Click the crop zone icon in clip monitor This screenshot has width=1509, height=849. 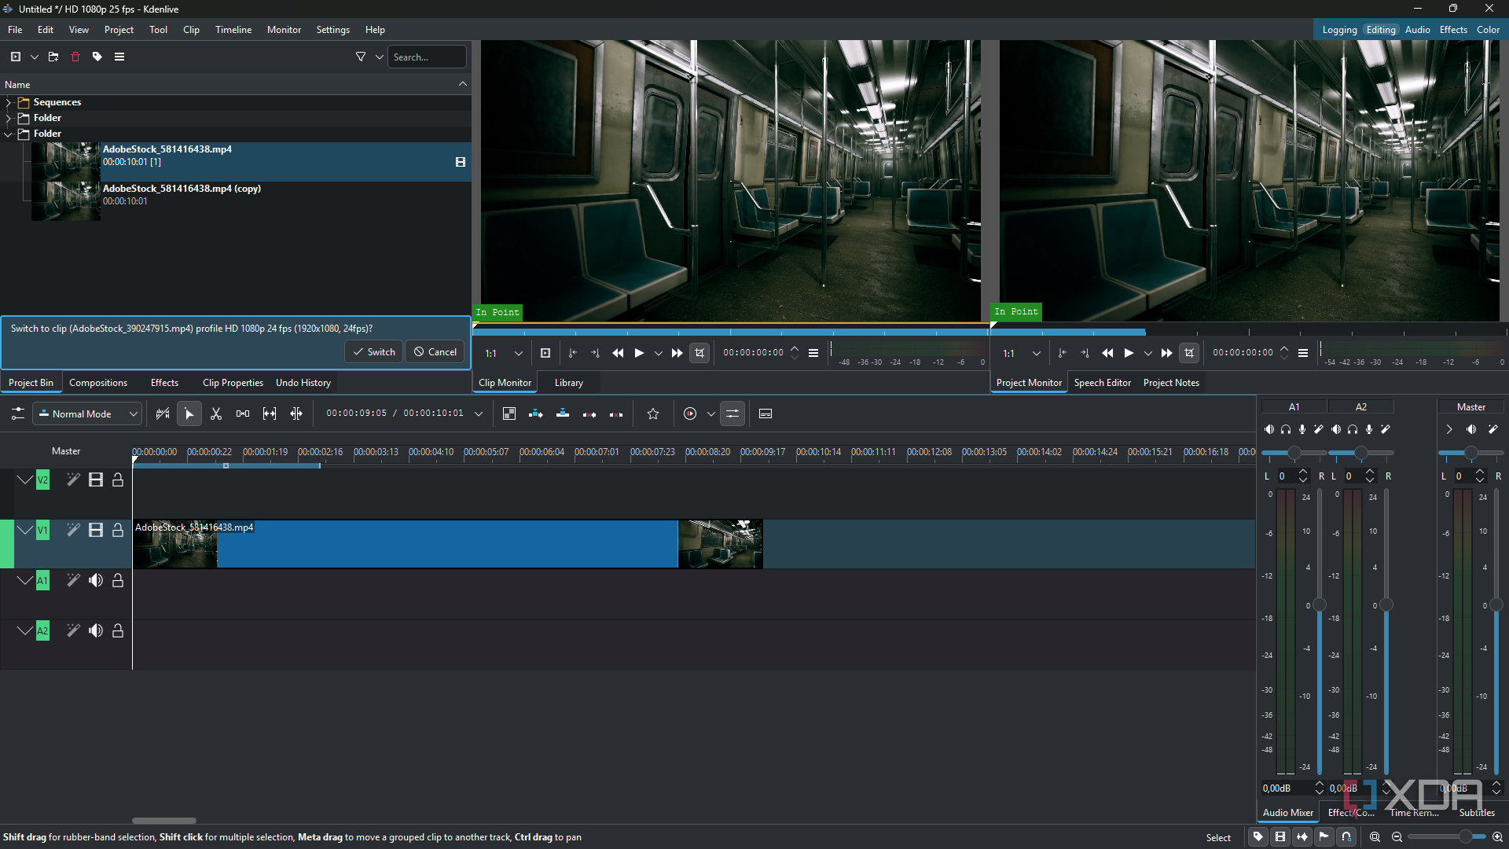pos(699,354)
